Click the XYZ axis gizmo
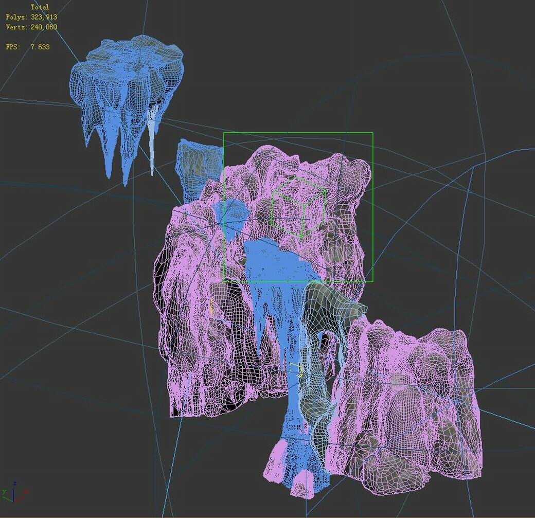535x518 pixels. (x=14, y=492)
